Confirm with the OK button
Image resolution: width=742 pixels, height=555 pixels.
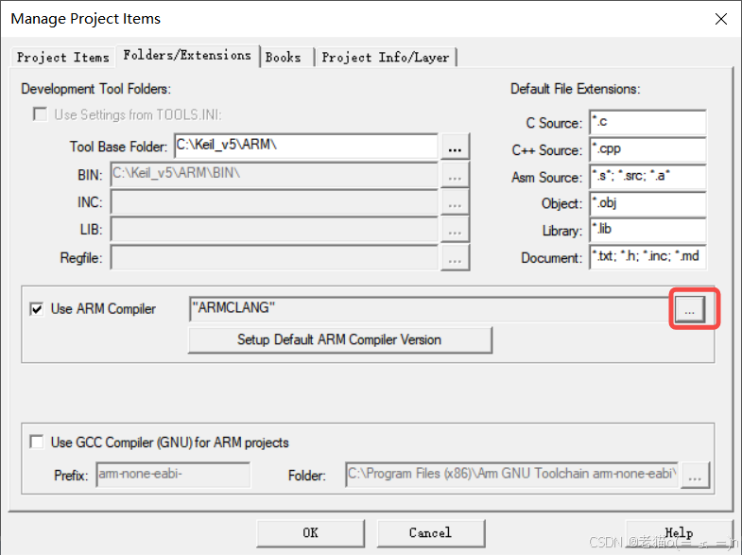coord(310,532)
